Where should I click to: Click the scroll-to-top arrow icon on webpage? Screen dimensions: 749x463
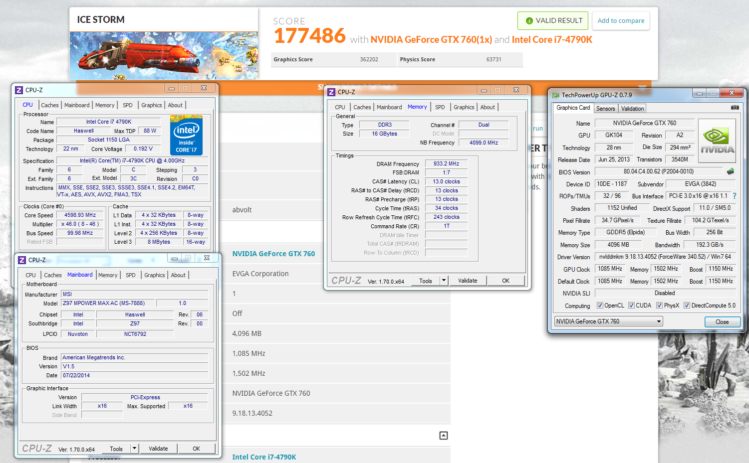(443, 436)
